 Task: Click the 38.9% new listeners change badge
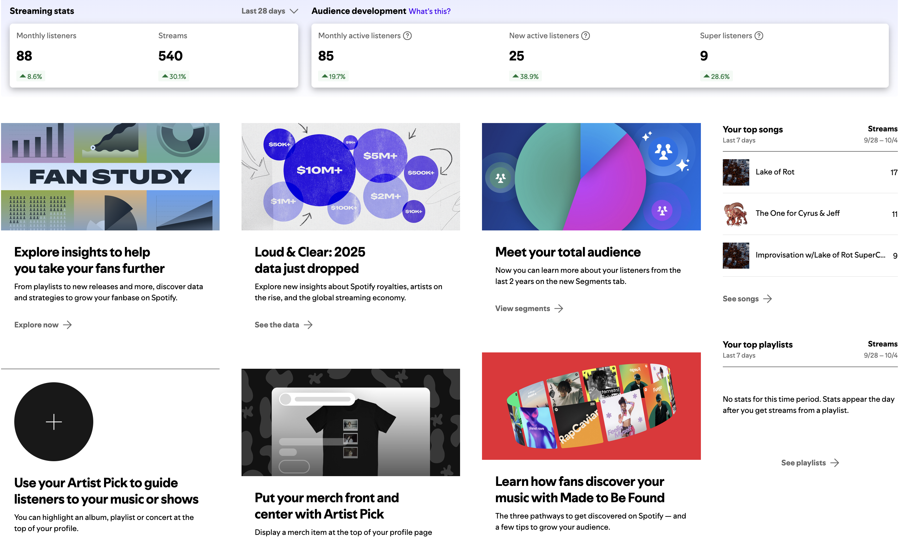[x=525, y=76]
